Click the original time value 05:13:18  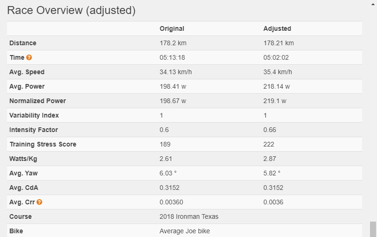173,57
